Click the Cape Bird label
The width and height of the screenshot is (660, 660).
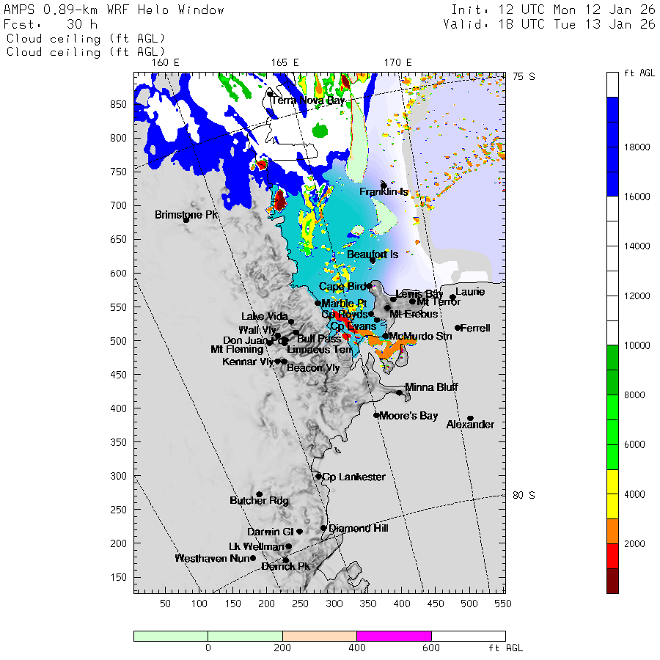[342, 286]
